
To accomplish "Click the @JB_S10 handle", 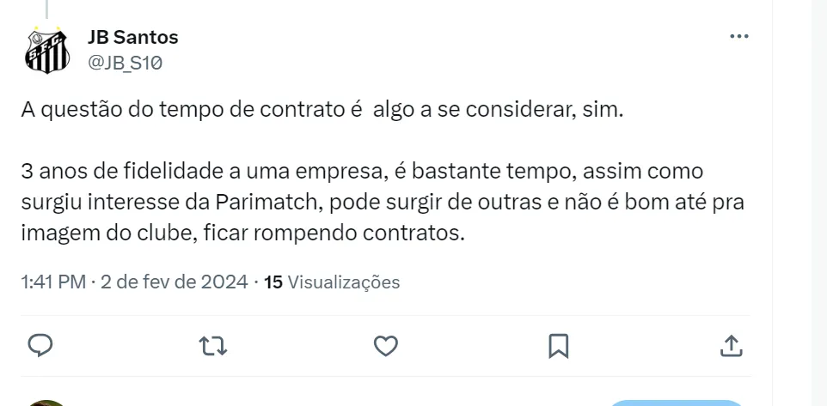I will click(126, 61).
